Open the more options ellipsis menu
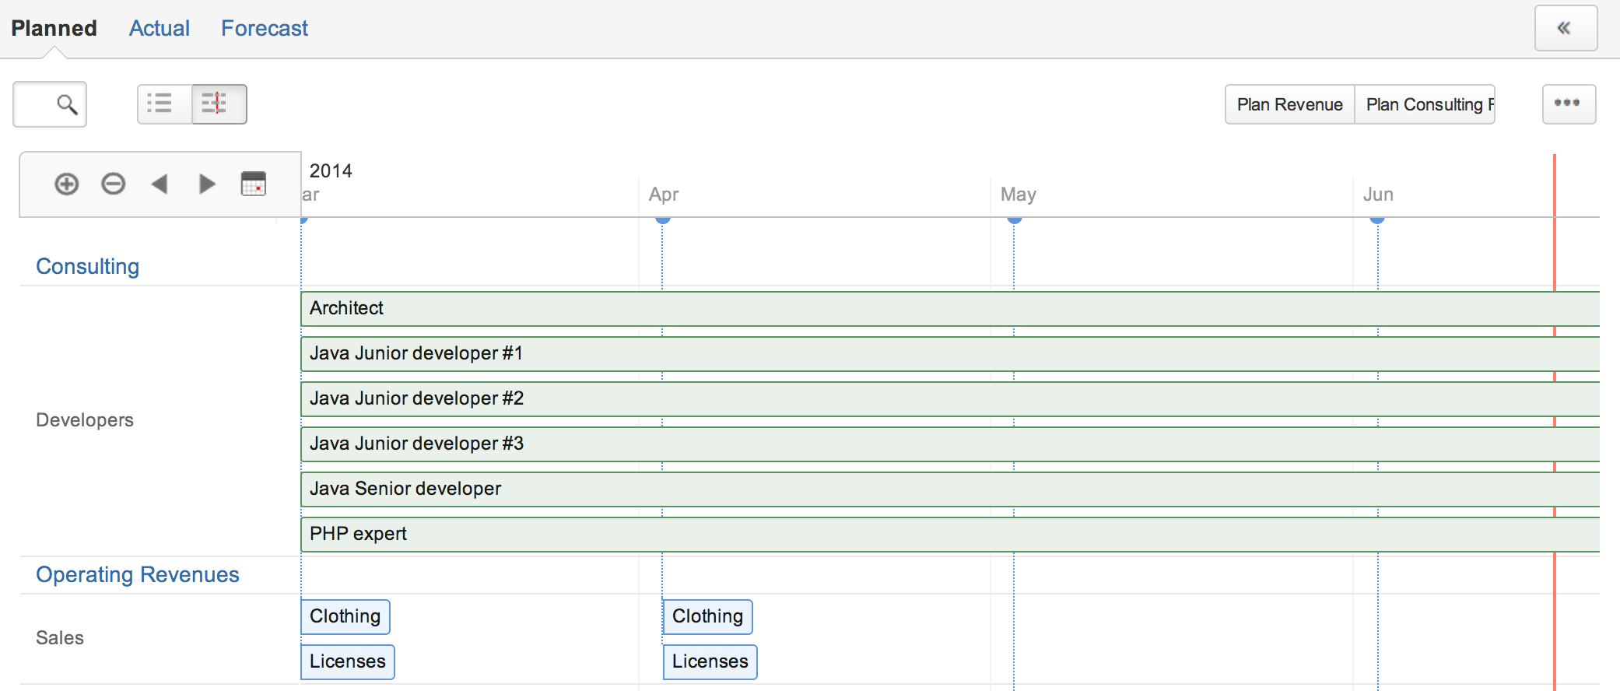 tap(1568, 104)
